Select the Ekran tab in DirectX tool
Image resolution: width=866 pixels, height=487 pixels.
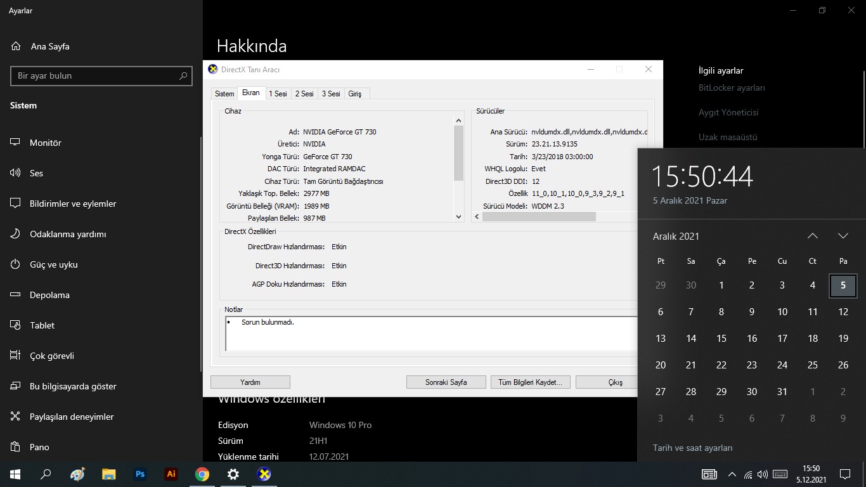(251, 93)
